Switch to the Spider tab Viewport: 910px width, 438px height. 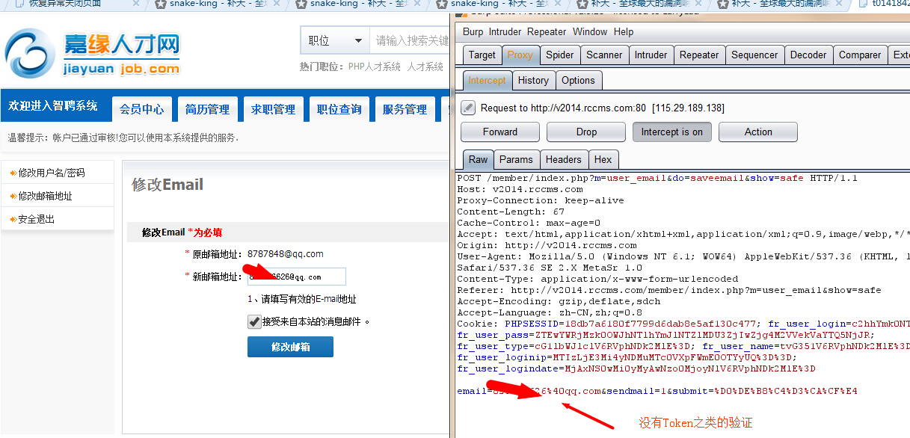[x=559, y=55]
